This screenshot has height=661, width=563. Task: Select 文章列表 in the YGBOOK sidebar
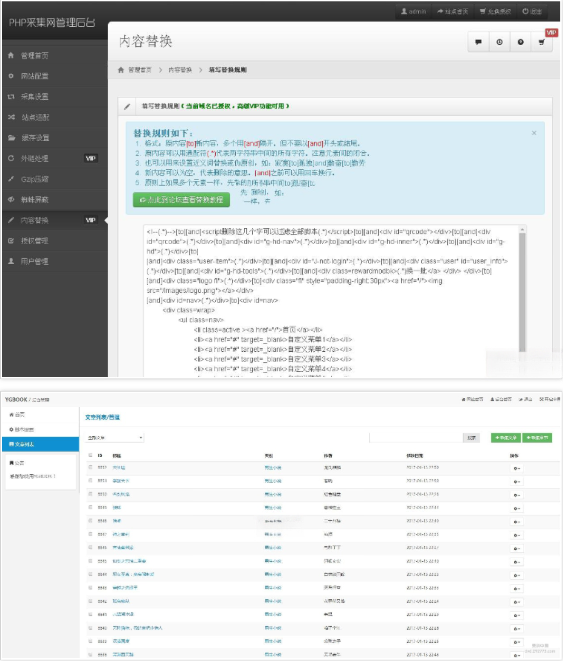pyautogui.click(x=41, y=444)
